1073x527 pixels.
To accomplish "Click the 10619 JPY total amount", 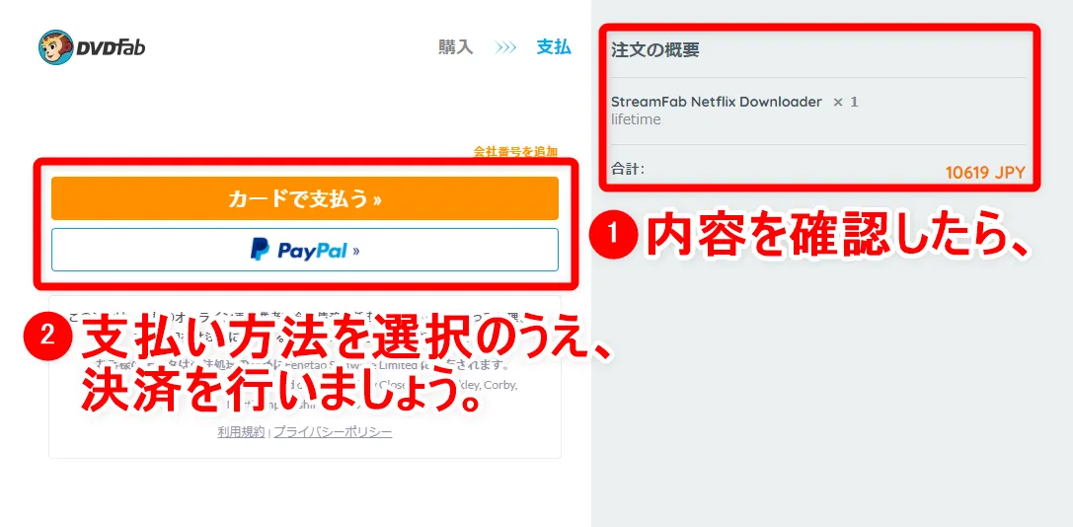I will coord(985,173).
